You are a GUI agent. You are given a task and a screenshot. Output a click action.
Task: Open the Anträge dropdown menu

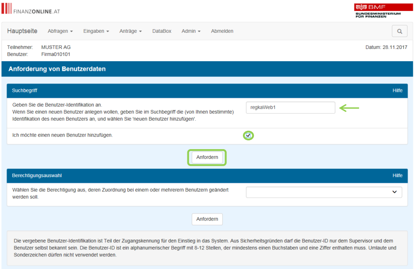130,31
